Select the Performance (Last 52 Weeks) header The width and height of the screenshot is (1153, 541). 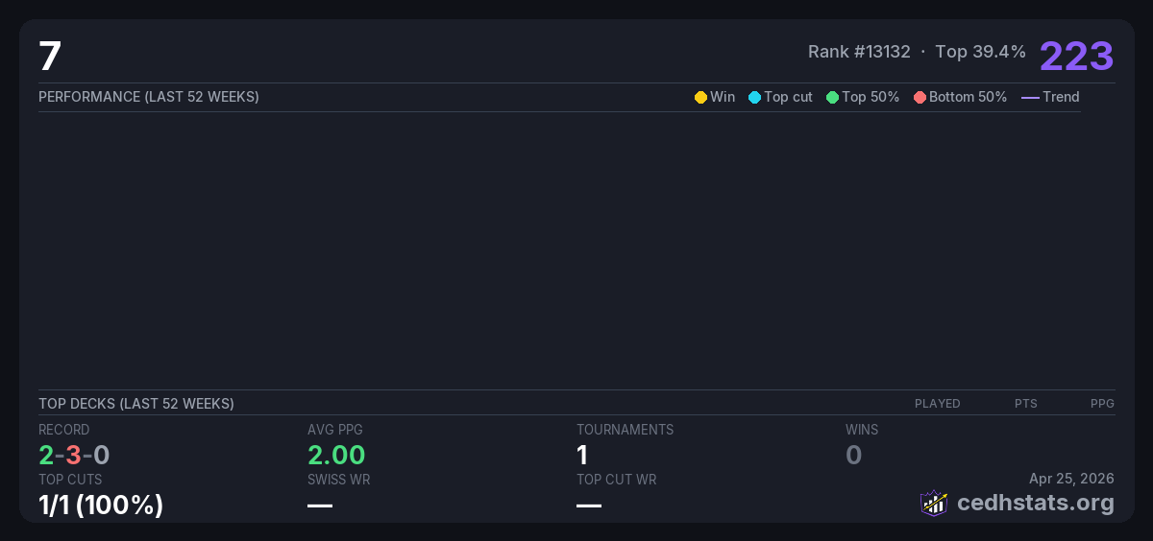[x=149, y=97]
